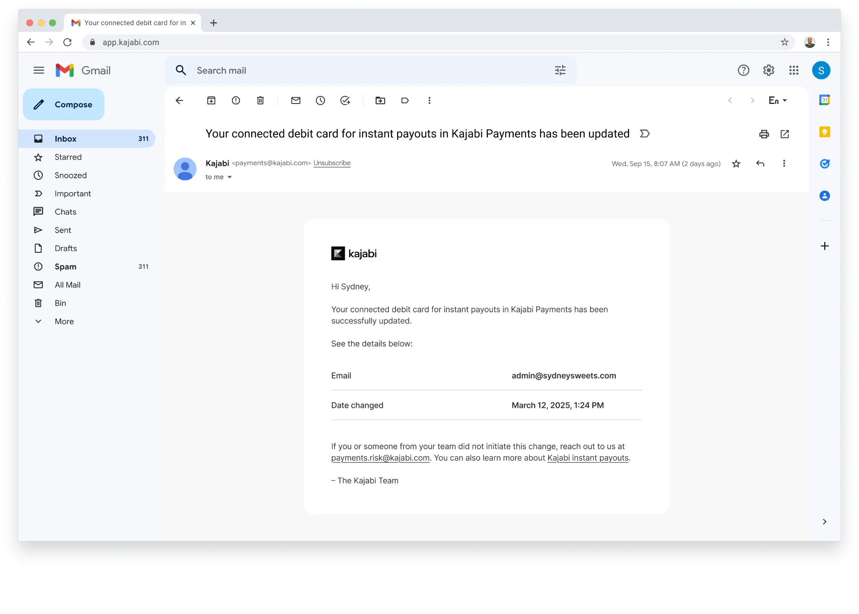Snooze this email with the clock icon
This screenshot has height=614, width=859.
click(320, 101)
